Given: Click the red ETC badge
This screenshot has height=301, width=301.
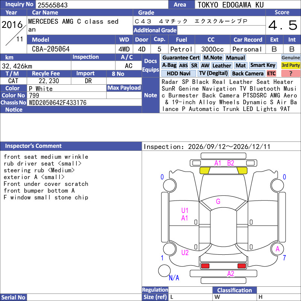Looking at the screenshot, I should point(271,73).
